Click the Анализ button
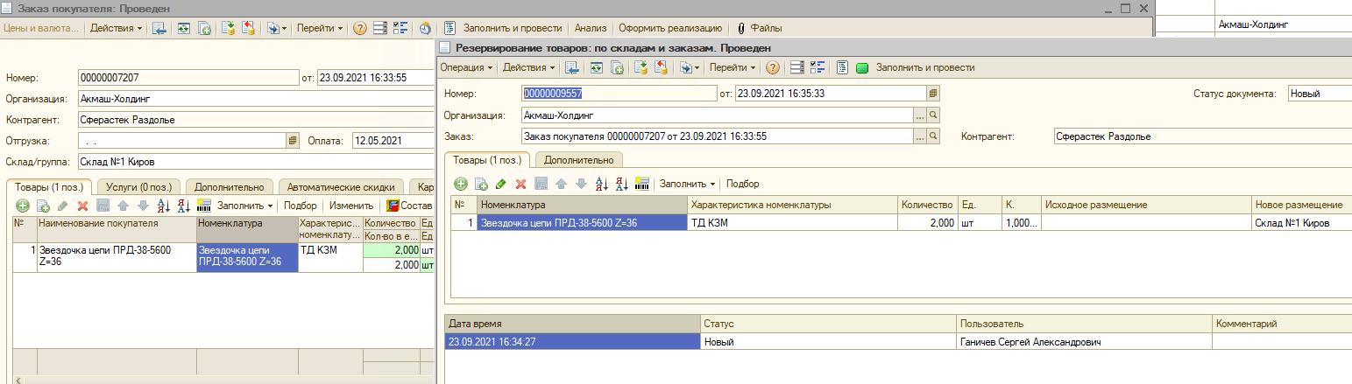The image size is (1352, 384). 591,28
